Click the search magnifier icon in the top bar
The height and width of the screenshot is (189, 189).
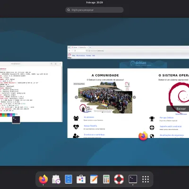pos(69,10)
